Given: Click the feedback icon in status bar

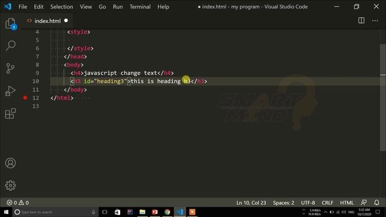Looking at the screenshot, I should [x=364, y=203].
